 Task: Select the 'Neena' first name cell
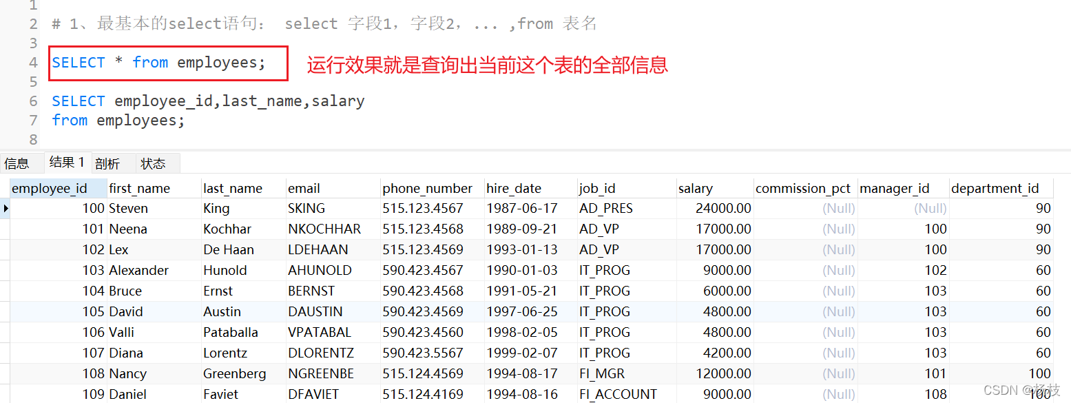(x=154, y=229)
